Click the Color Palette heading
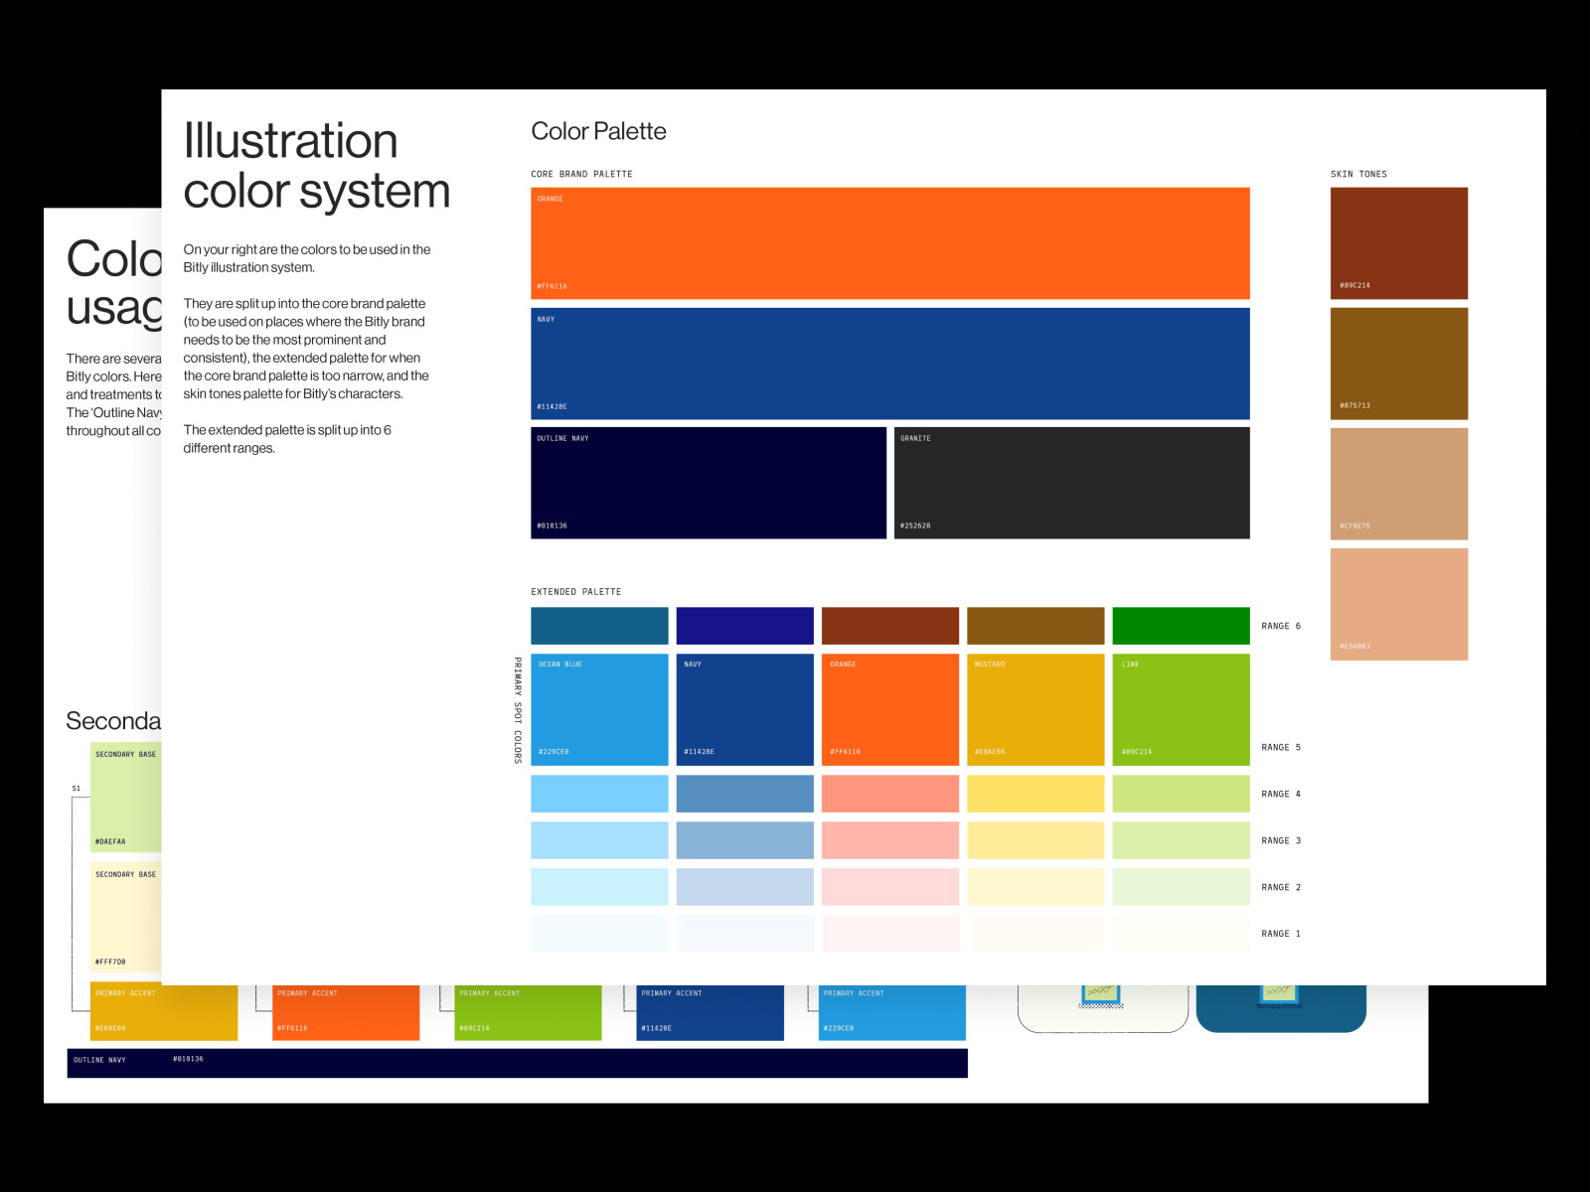The height and width of the screenshot is (1192, 1590). [598, 130]
